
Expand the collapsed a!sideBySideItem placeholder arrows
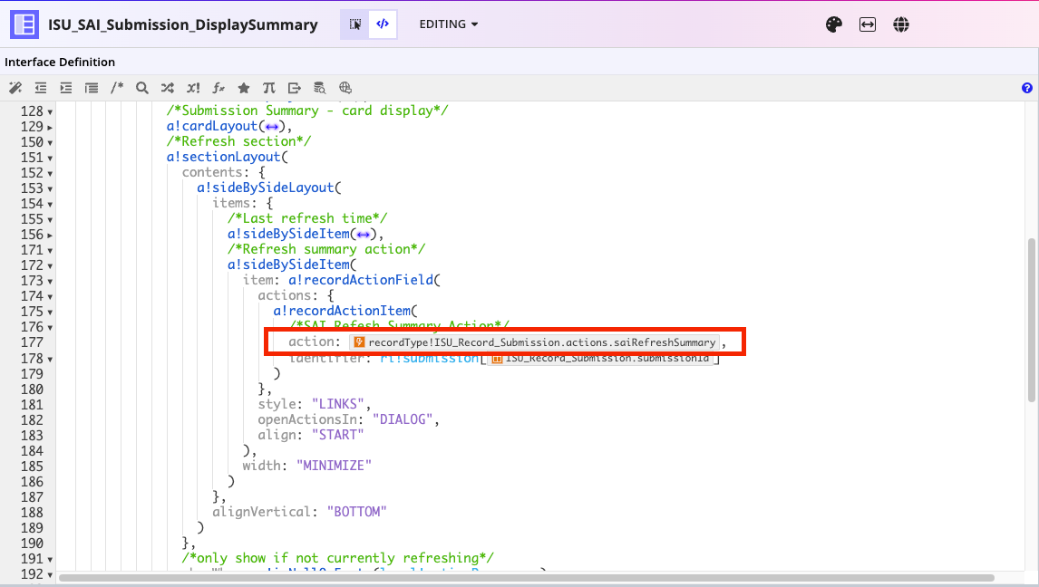pos(364,235)
